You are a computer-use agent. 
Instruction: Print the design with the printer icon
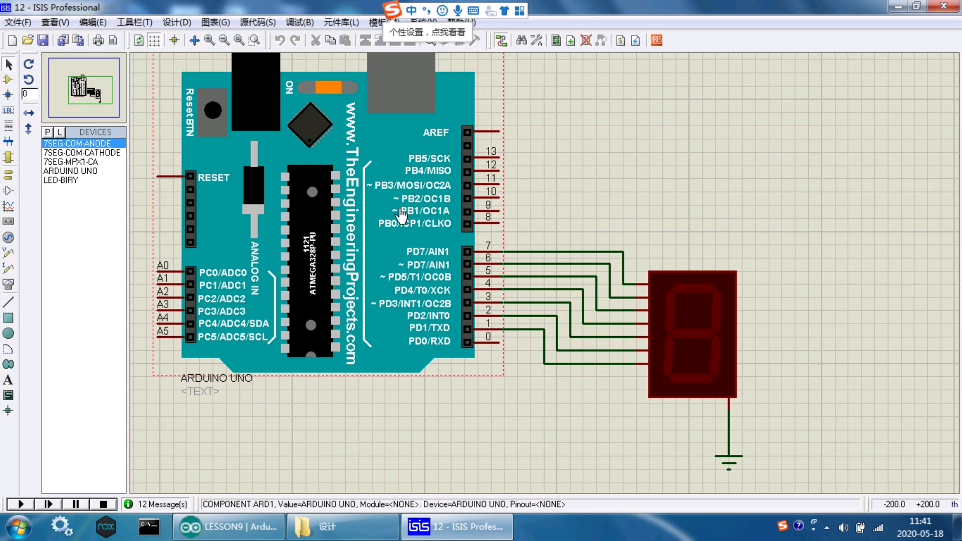[x=98, y=41]
